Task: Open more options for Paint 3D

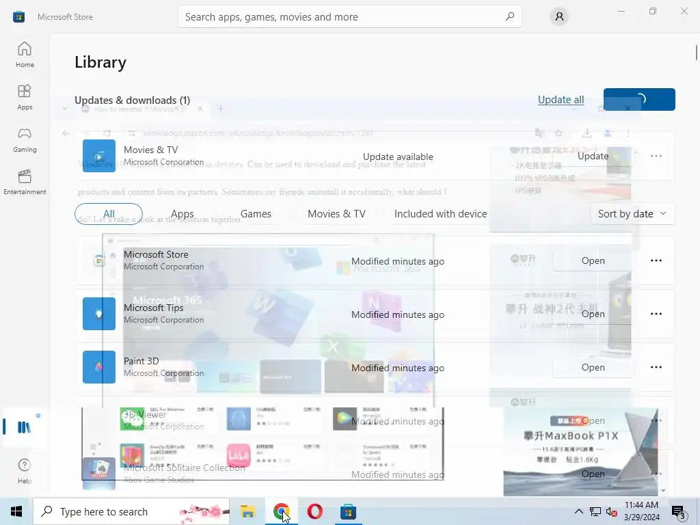Action: [656, 367]
